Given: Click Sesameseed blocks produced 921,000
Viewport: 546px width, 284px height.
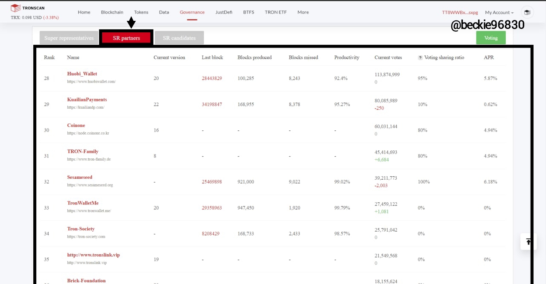Looking at the screenshot, I should tap(246, 182).
